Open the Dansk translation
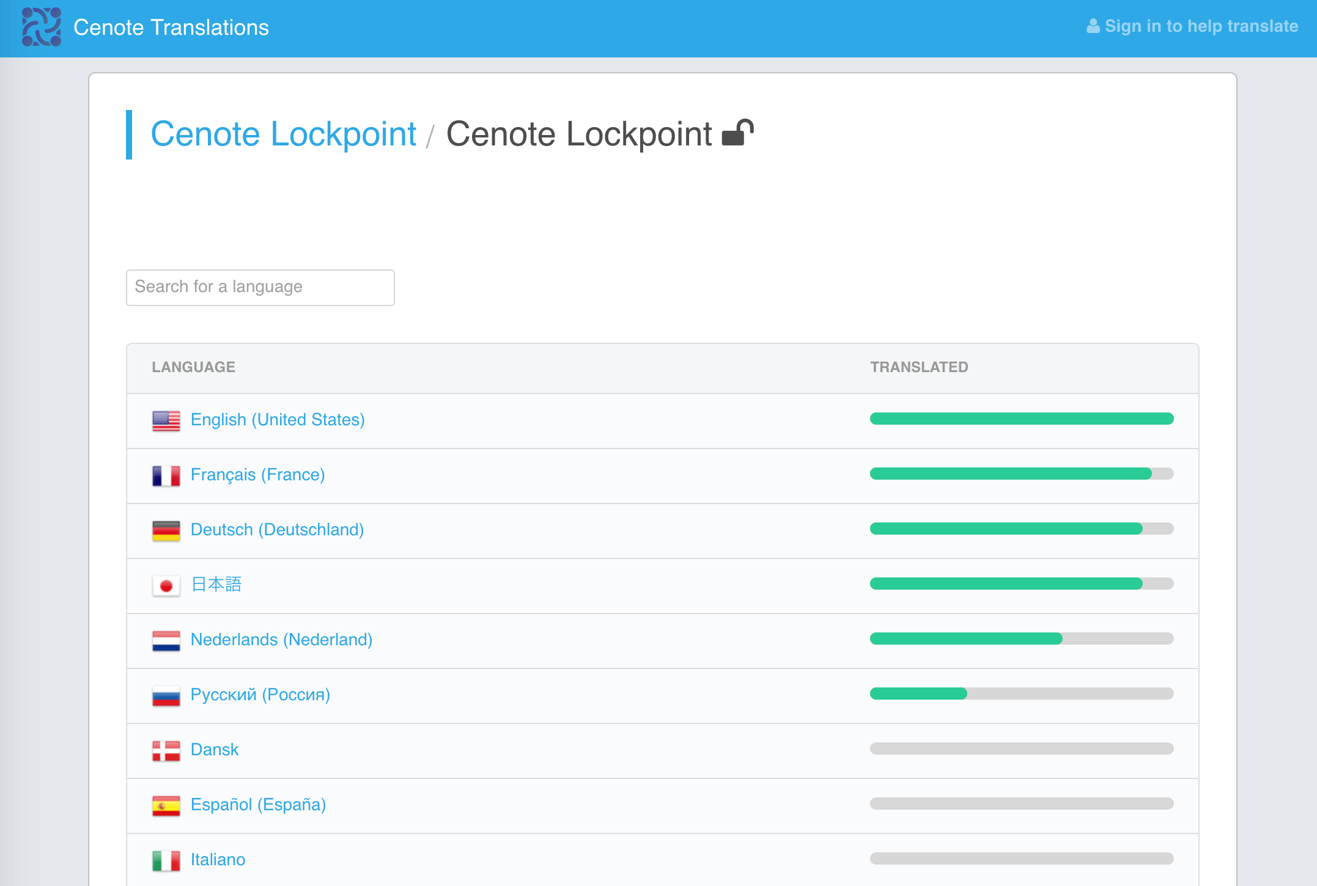 (215, 750)
